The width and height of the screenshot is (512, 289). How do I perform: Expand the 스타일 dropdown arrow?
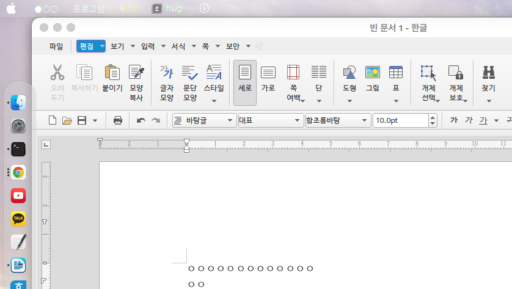[214, 101]
